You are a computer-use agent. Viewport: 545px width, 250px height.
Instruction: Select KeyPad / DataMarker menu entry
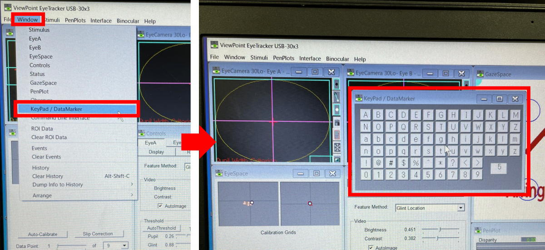pyautogui.click(x=76, y=109)
